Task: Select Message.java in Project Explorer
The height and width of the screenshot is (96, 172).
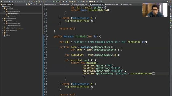Action: pyautogui.click(x=13, y=17)
